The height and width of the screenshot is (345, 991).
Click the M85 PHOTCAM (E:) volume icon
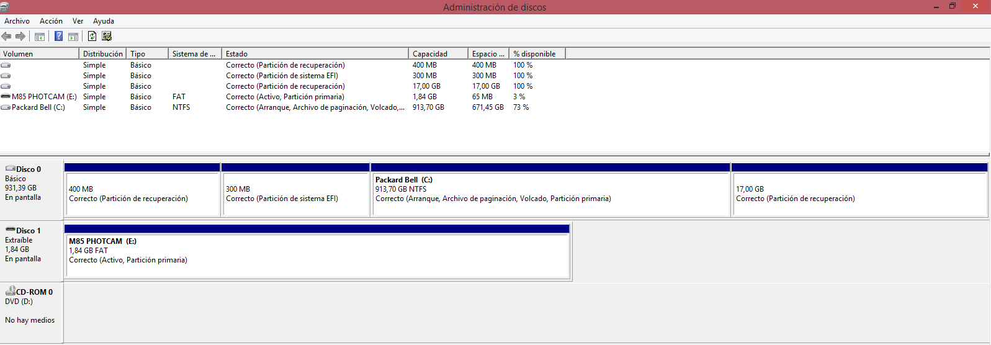tap(6, 96)
